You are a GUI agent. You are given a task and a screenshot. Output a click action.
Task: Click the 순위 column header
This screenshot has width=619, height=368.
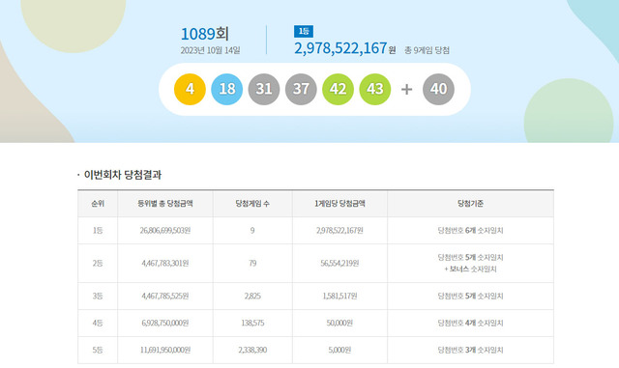pyautogui.click(x=98, y=204)
